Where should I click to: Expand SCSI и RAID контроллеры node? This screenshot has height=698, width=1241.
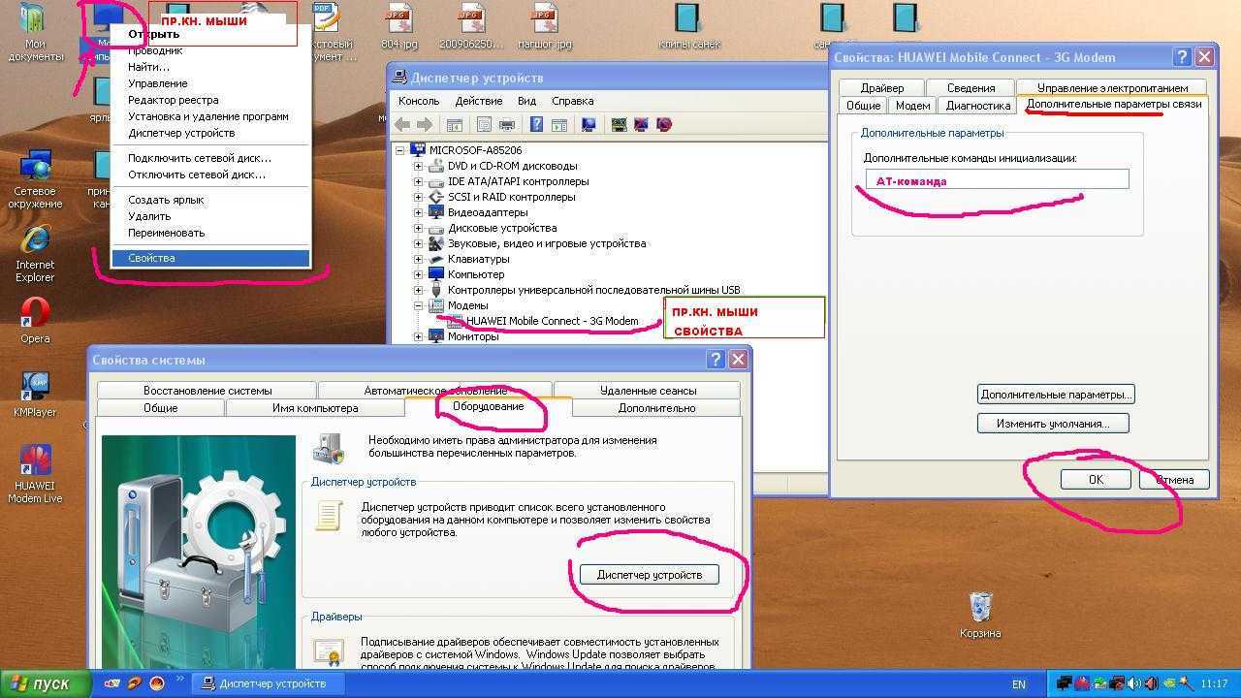tap(418, 197)
